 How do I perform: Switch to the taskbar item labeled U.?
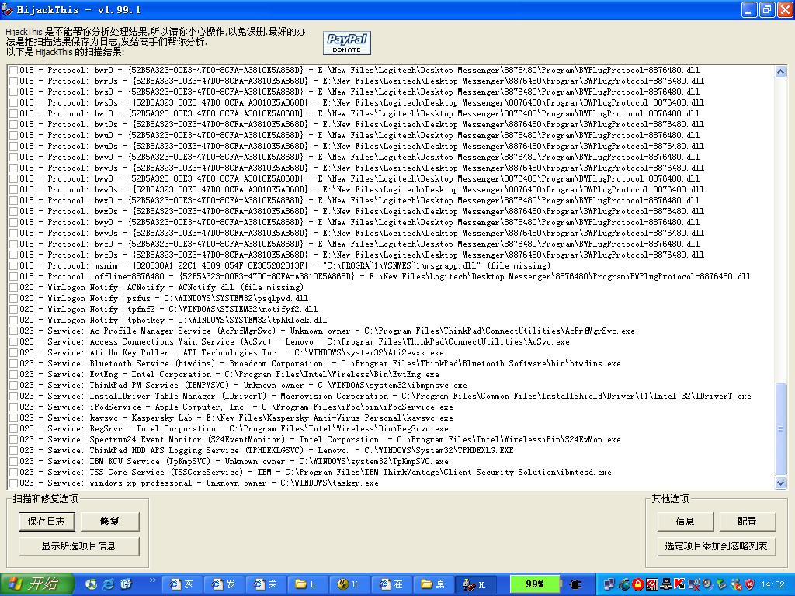click(x=349, y=584)
